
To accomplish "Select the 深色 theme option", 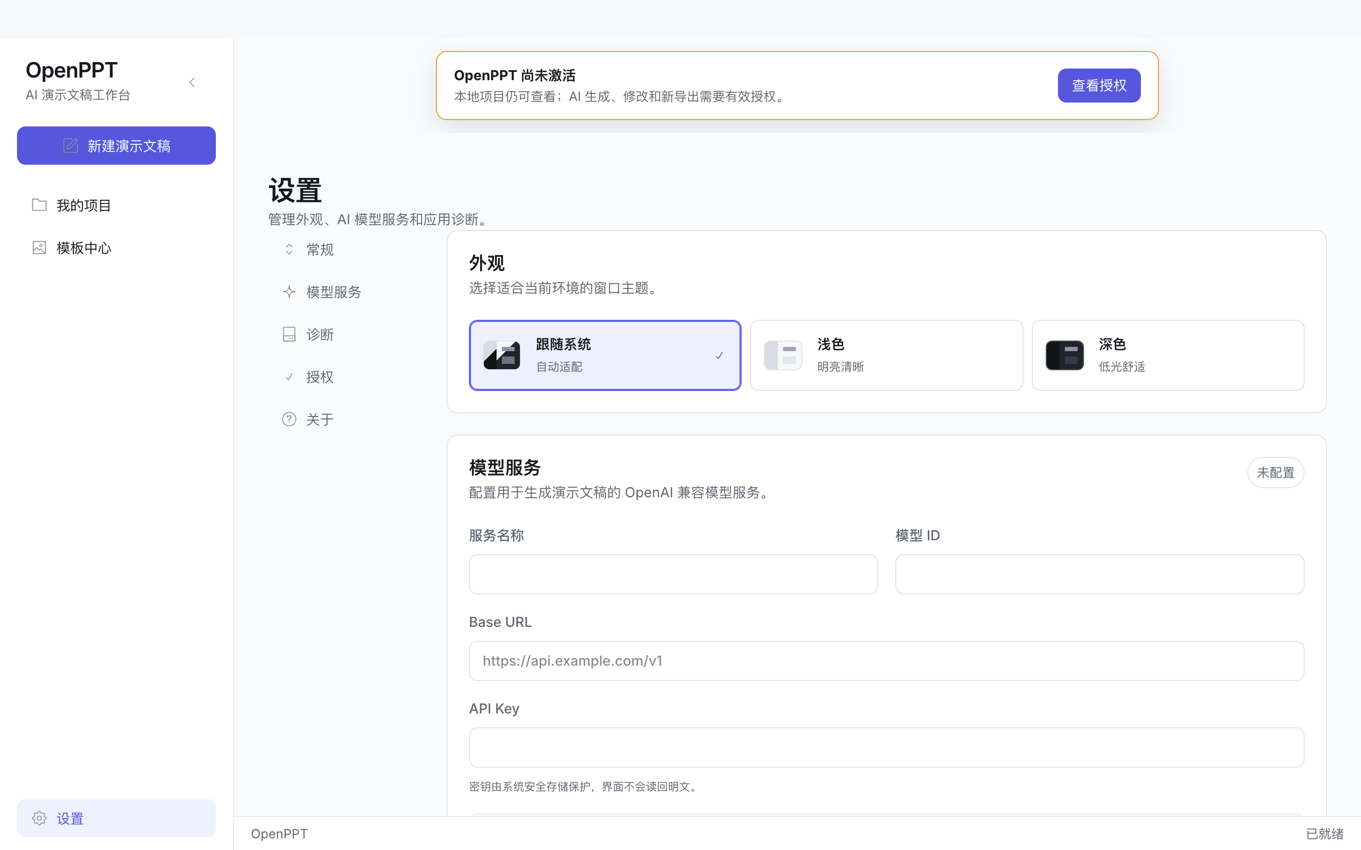I will 1168,355.
